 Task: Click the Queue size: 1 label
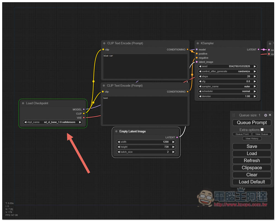(250, 115)
